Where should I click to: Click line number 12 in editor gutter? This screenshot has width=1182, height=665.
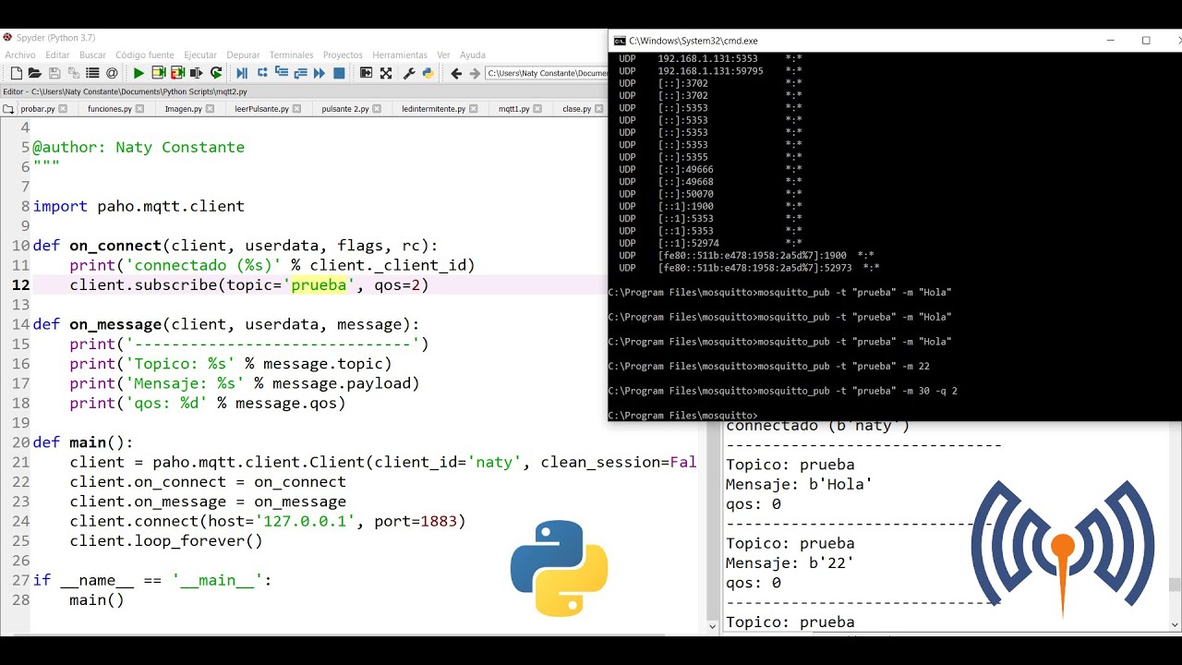click(20, 284)
